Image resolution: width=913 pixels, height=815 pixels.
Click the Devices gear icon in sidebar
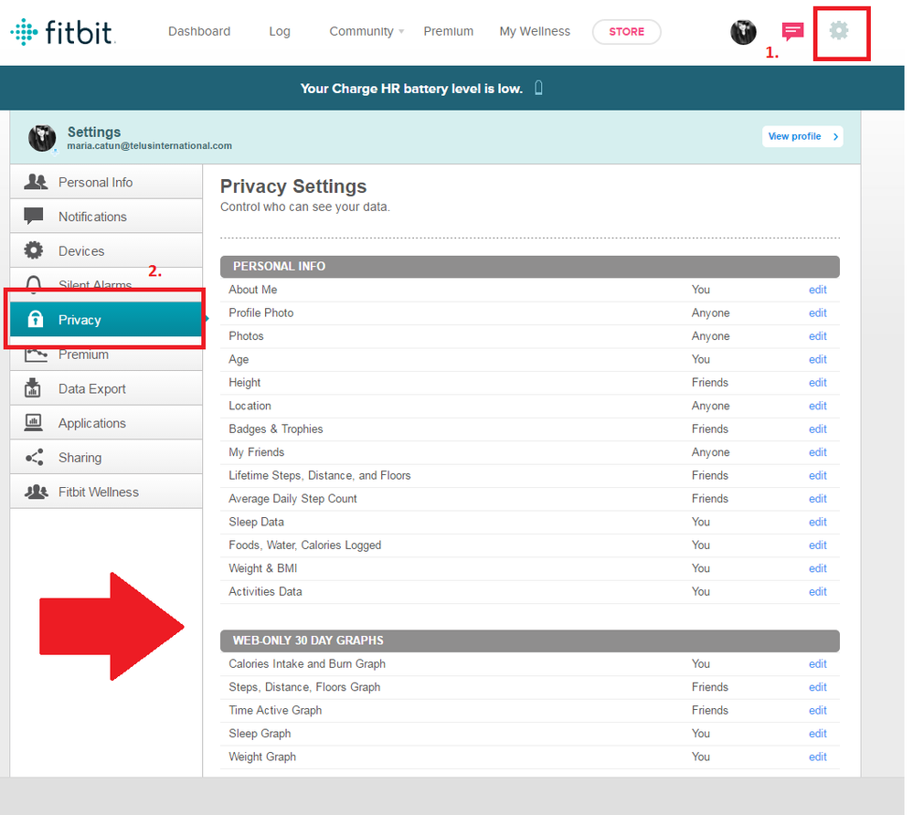[34, 250]
